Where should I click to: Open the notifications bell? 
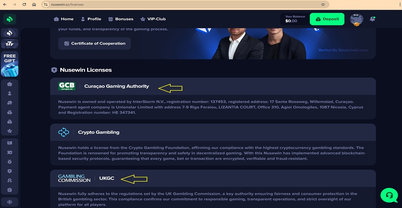pyautogui.click(x=372, y=19)
